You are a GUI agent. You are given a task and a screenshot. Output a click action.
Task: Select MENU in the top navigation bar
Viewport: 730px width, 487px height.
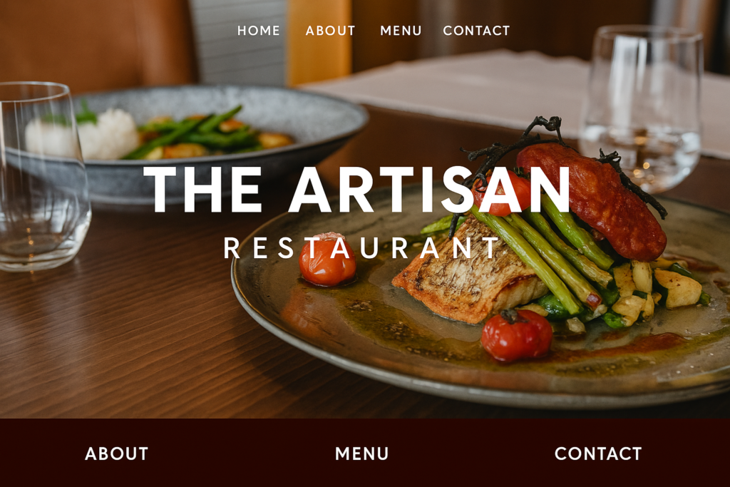pyautogui.click(x=401, y=31)
